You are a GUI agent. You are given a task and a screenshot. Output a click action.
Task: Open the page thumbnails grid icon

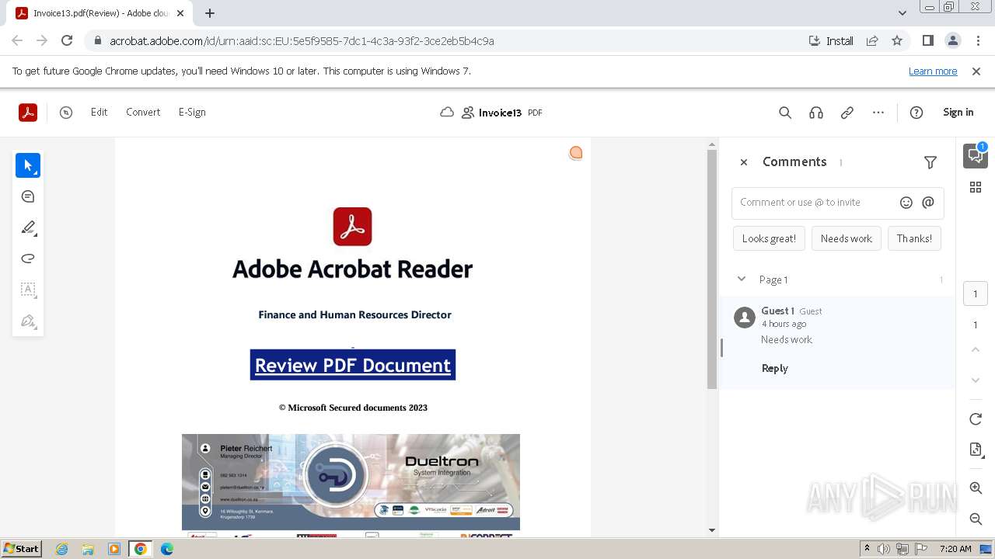tap(976, 187)
